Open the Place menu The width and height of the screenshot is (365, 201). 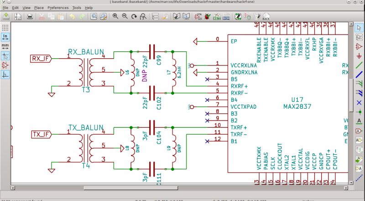pos(39,8)
